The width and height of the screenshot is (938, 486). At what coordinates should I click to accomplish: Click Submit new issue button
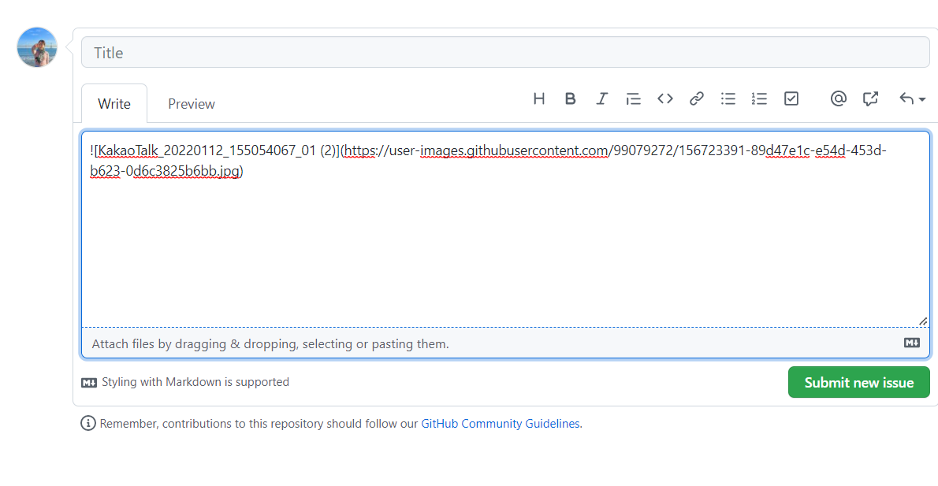(858, 382)
